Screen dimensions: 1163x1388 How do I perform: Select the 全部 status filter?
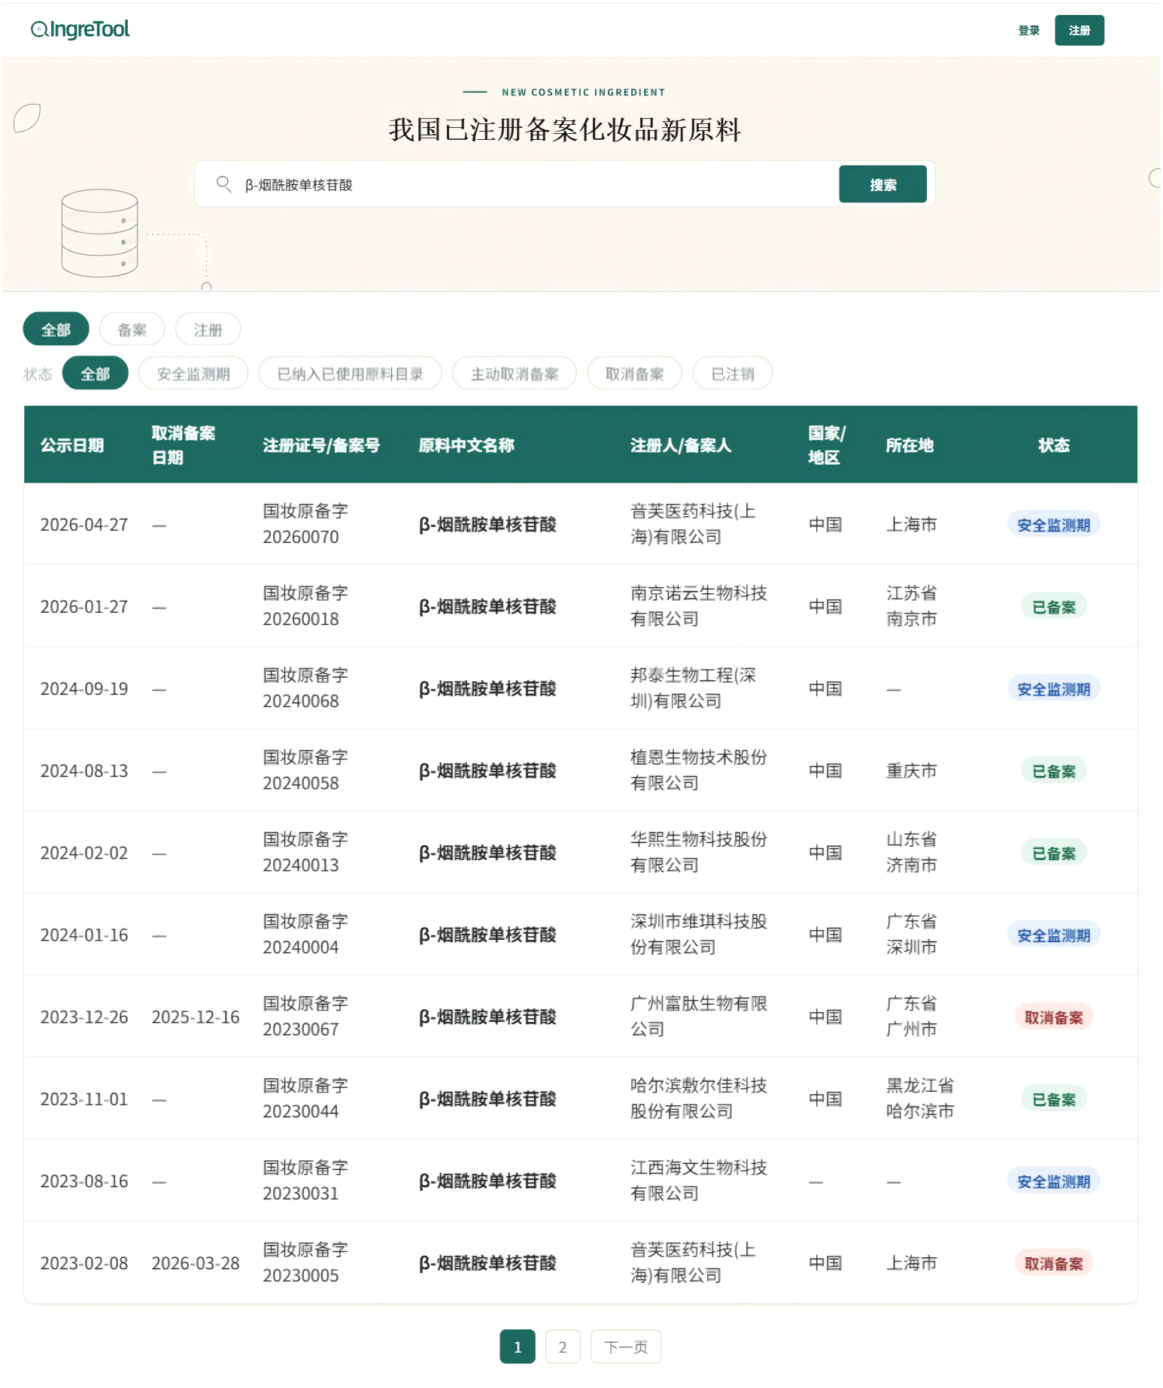[95, 373]
